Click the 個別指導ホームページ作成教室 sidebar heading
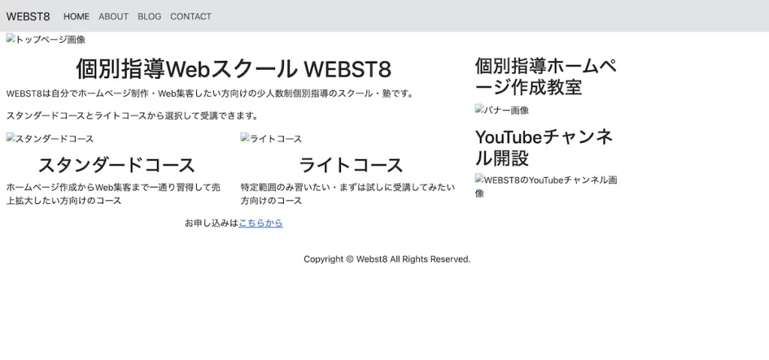 click(546, 76)
